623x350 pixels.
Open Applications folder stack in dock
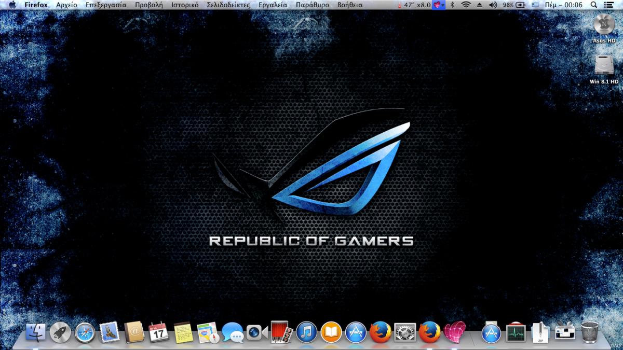pos(491,332)
